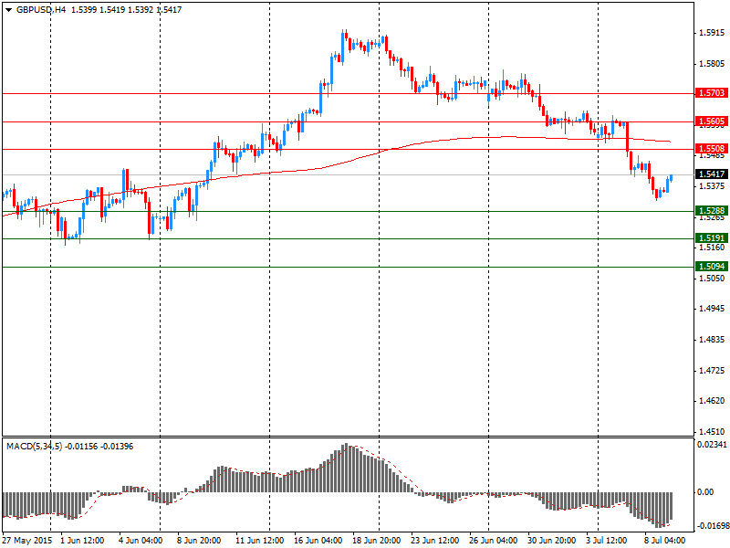
Task: Click the 1.5805 price axis value
Action: pyautogui.click(x=713, y=64)
